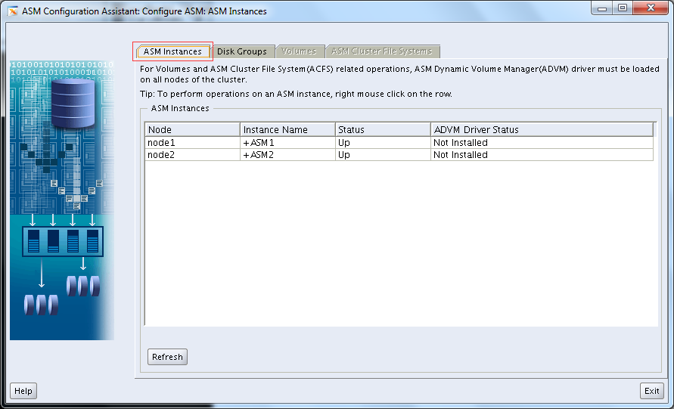
Task: Exit the ASM Configuration Assistant
Action: click(x=651, y=391)
